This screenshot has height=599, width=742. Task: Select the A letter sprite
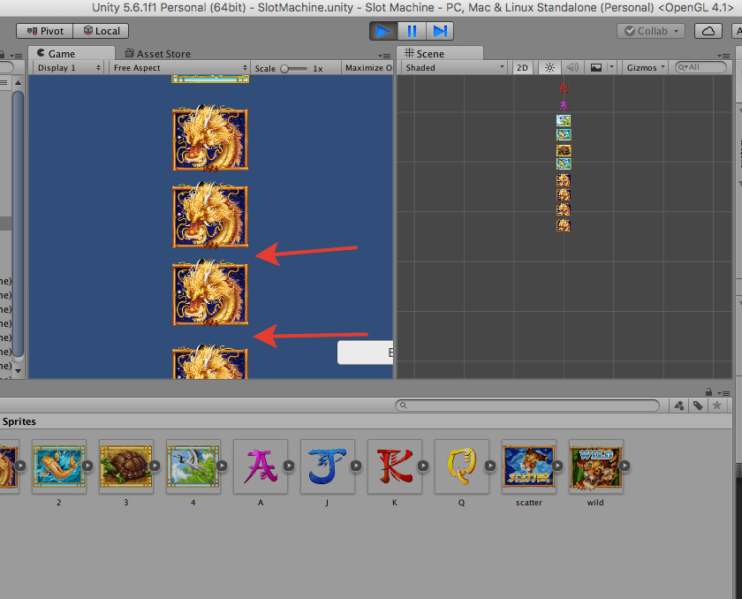[x=261, y=466]
